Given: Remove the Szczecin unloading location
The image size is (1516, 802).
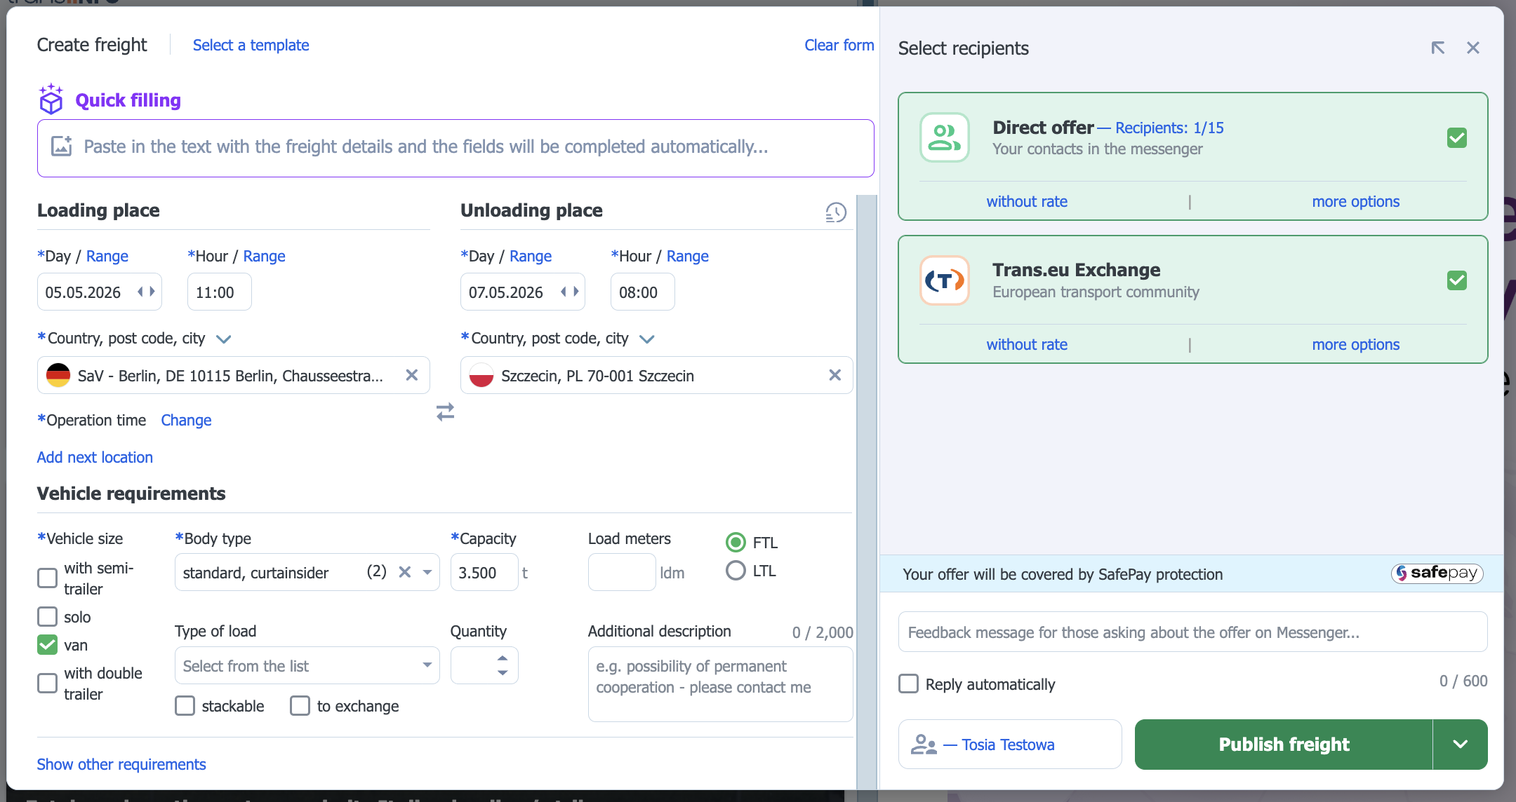Looking at the screenshot, I should pyautogui.click(x=835, y=375).
